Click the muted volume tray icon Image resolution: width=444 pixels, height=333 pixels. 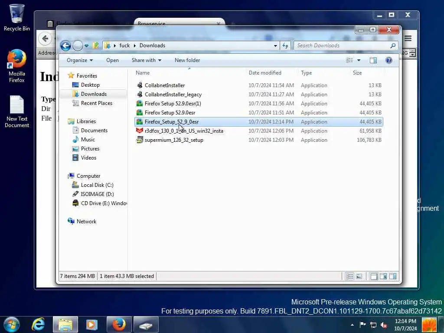click(x=384, y=325)
